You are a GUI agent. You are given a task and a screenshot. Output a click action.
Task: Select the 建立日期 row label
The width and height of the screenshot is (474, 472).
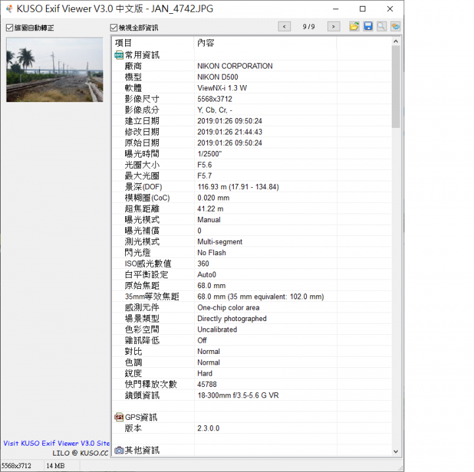(x=142, y=121)
